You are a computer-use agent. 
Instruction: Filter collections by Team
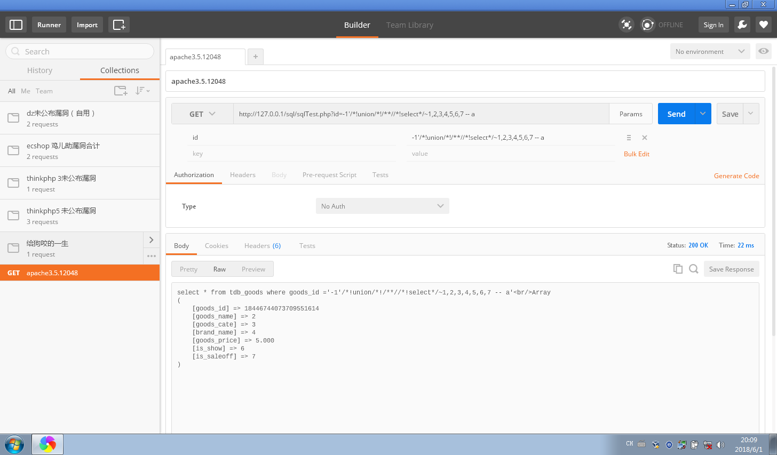(x=44, y=91)
